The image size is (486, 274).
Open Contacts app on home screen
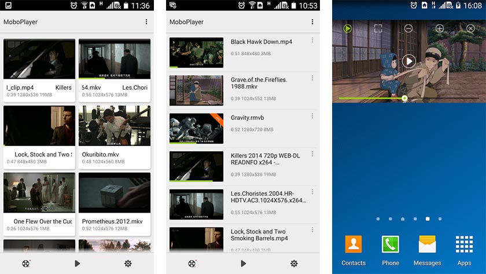click(x=354, y=250)
